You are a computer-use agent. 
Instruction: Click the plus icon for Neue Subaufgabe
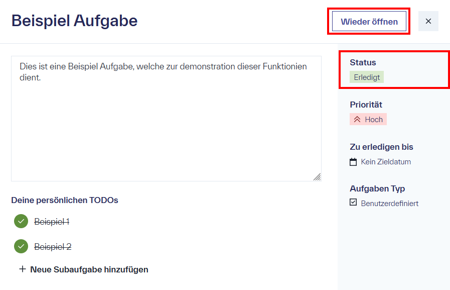tap(22, 269)
